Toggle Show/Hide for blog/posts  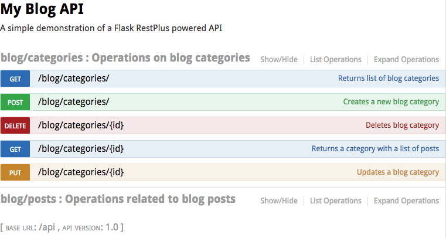(x=279, y=200)
